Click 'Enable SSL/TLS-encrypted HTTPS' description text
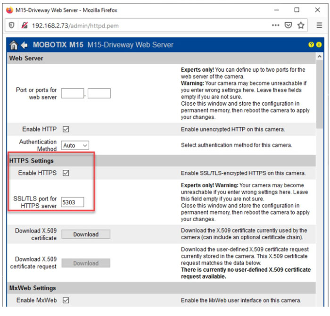Image resolution: width=330 pixels, height=316 pixels. tap(243, 173)
